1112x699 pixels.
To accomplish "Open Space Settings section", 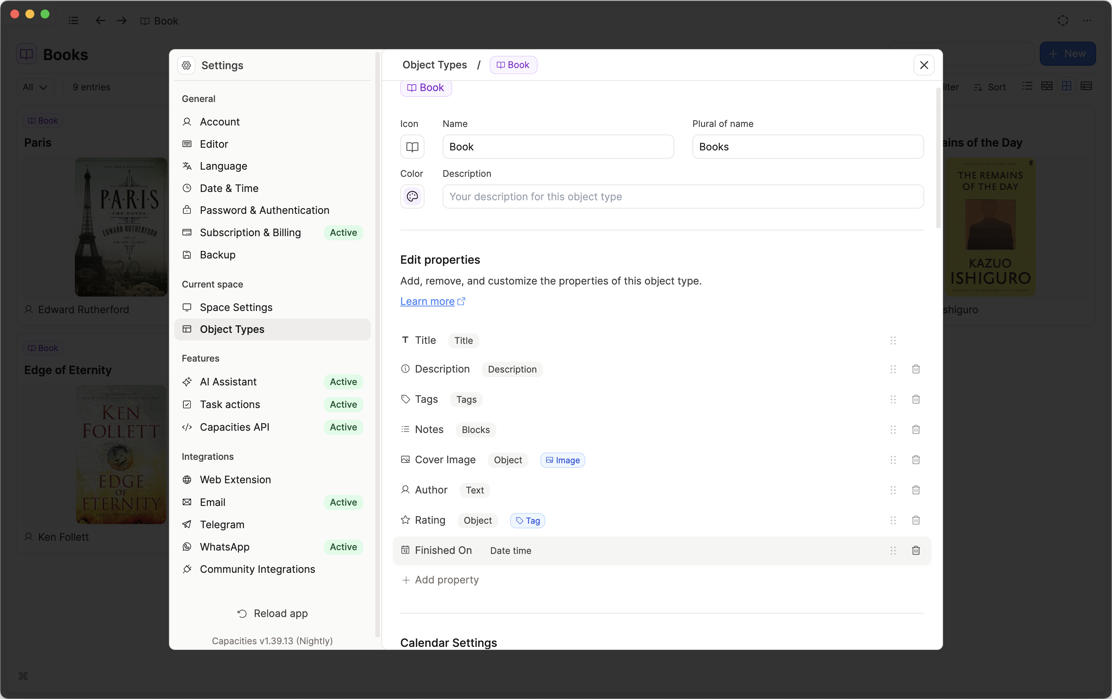I will (x=236, y=308).
